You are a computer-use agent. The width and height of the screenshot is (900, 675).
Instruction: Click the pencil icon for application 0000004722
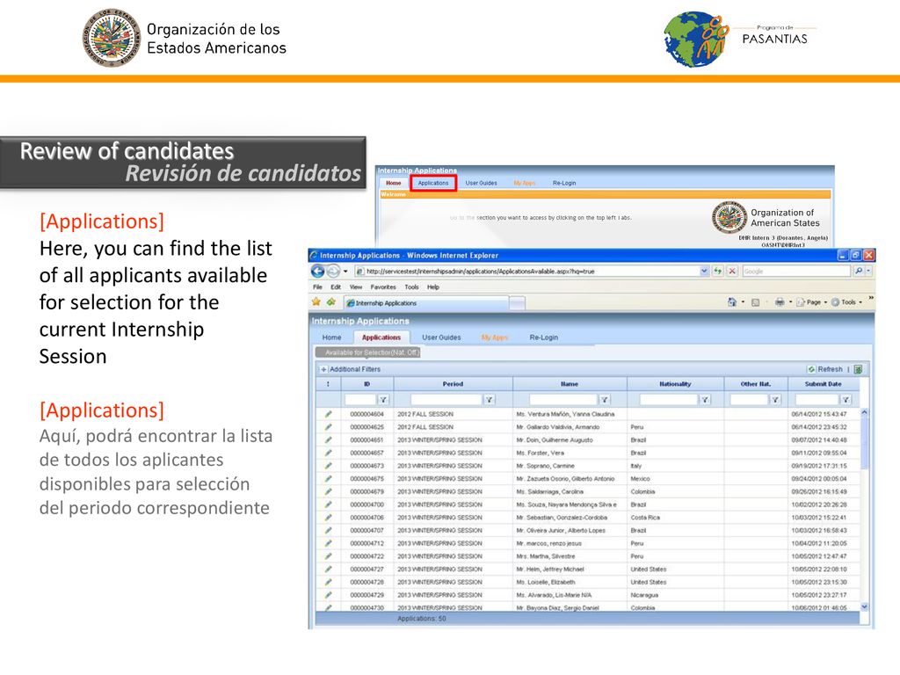[329, 556]
